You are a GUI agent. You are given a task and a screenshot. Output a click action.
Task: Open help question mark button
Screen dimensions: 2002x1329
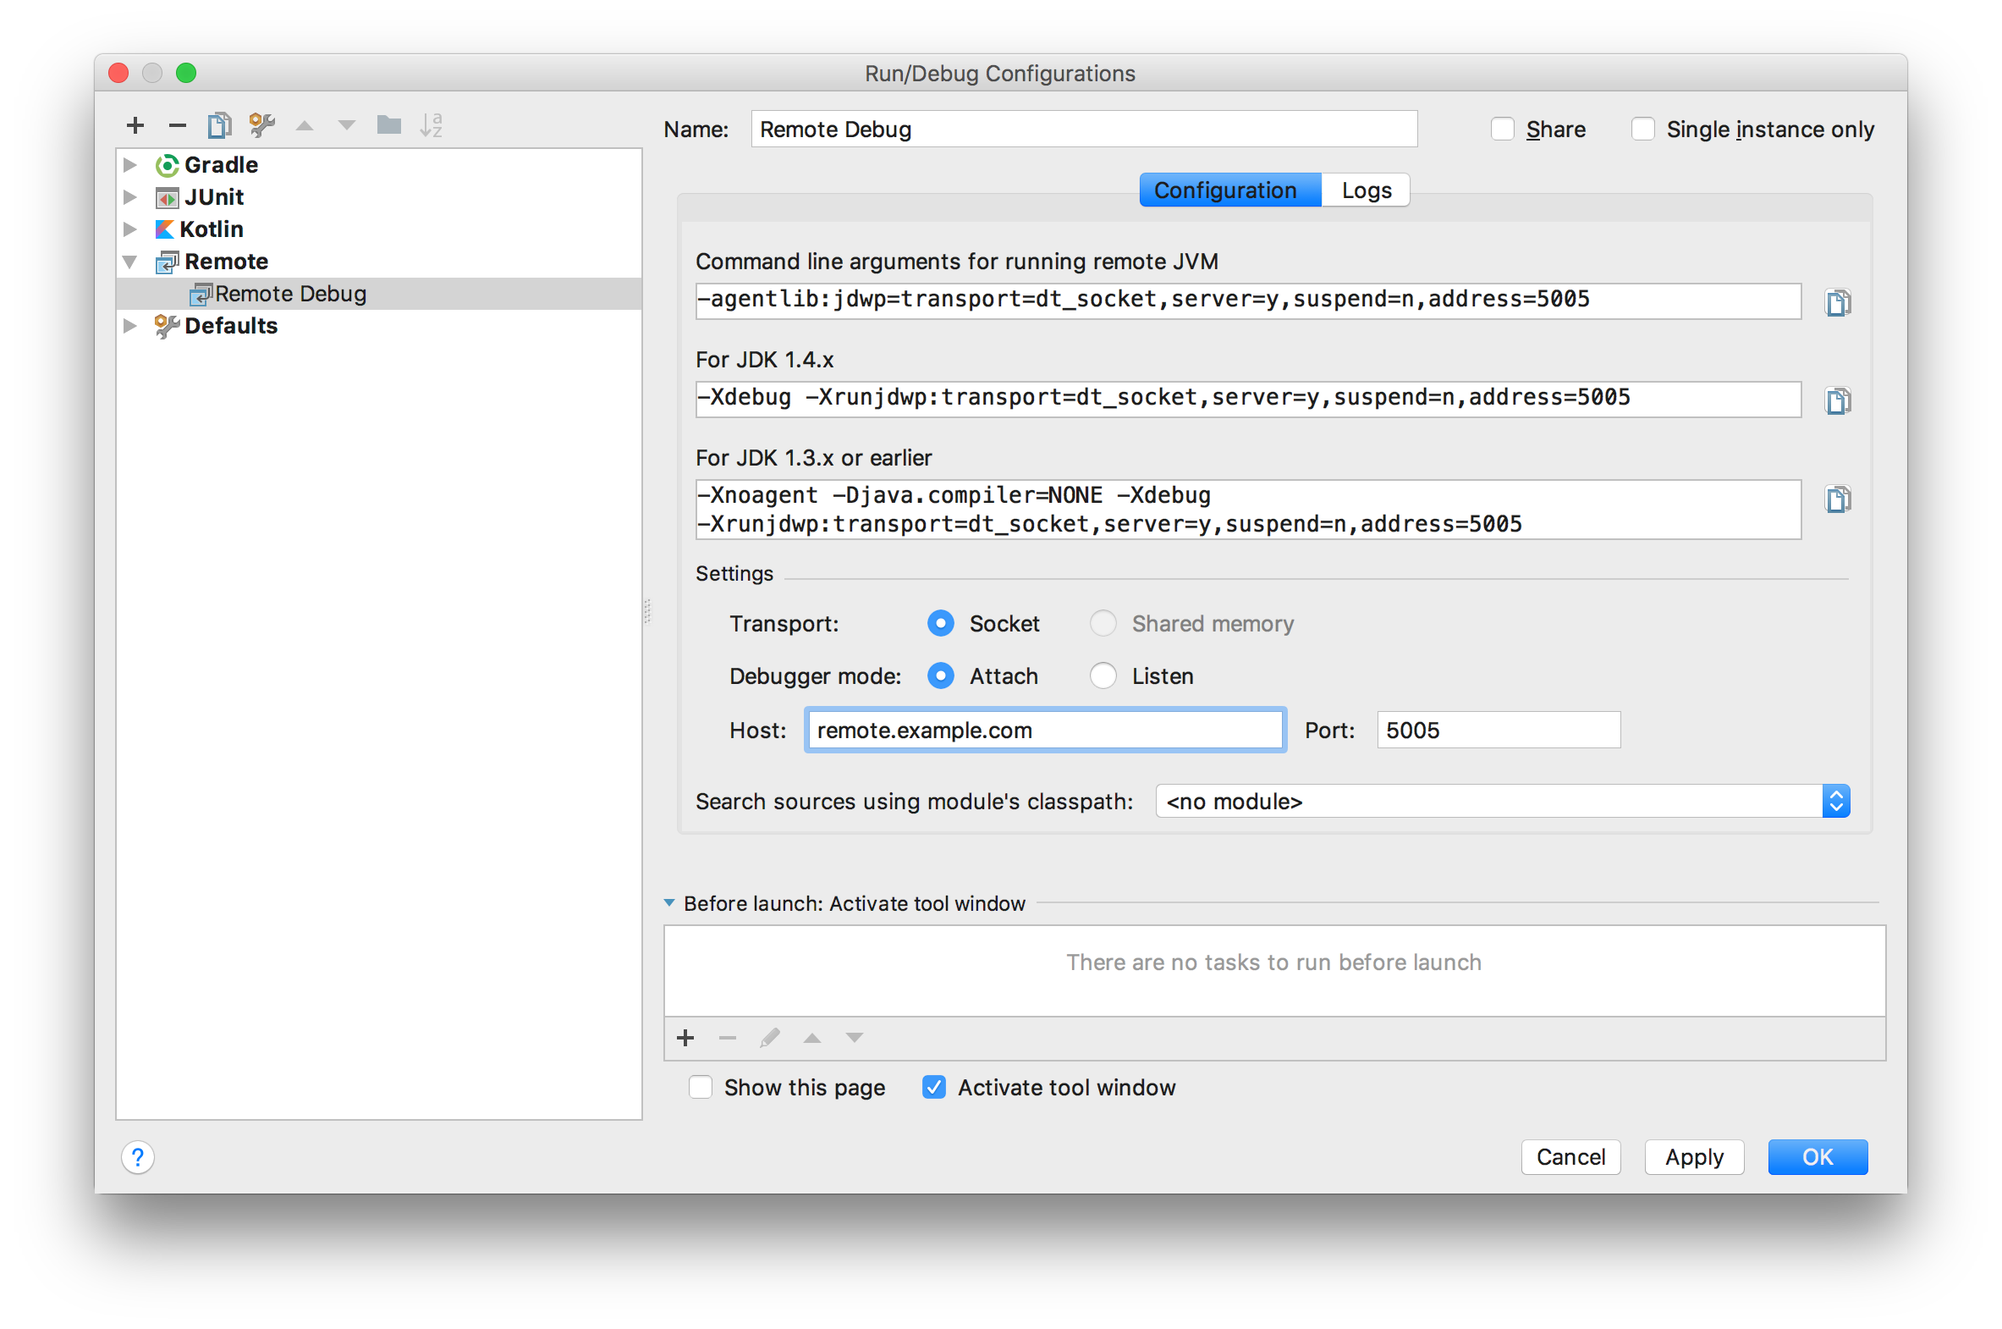(138, 1157)
